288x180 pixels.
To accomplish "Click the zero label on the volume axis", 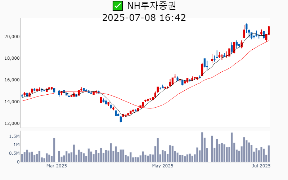I will pos(18,162).
